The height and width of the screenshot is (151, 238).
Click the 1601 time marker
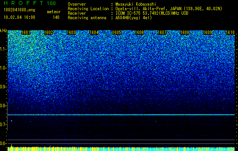pyautogui.click(x=26, y=32)
